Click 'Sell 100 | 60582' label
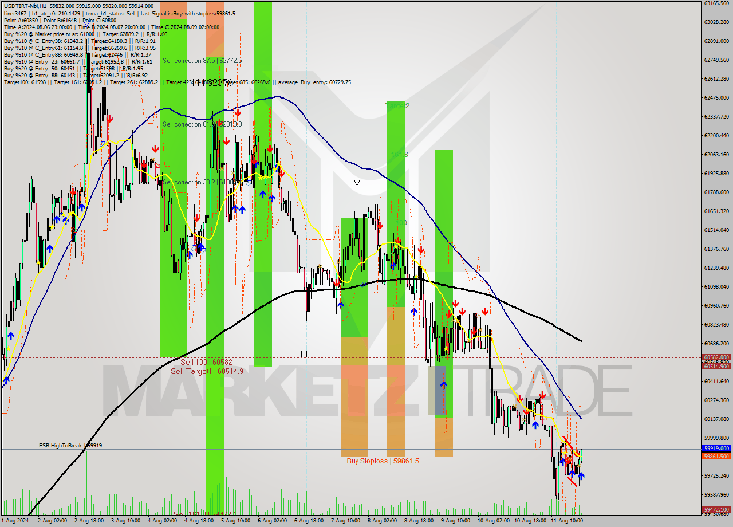 (207, 362)
